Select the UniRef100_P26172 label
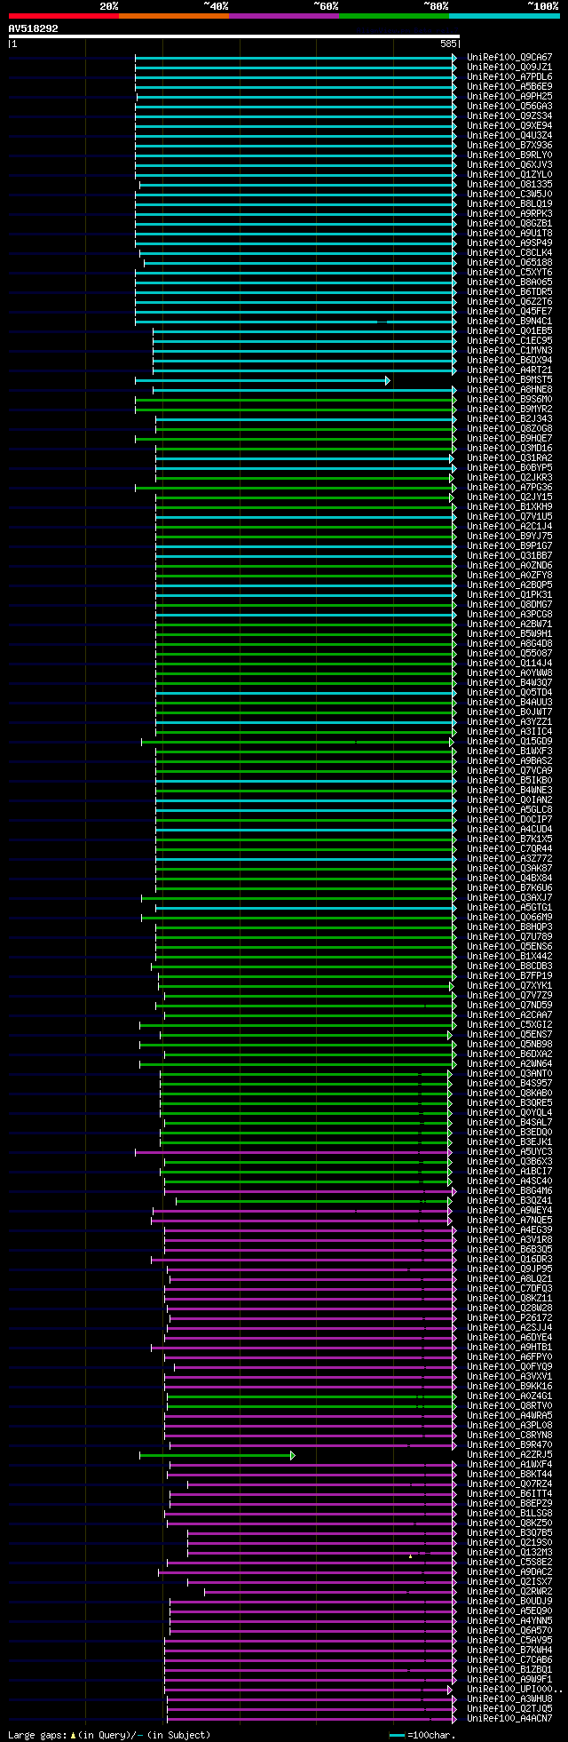Viewport: 568px width, 1742px height. coord(509,1318)
